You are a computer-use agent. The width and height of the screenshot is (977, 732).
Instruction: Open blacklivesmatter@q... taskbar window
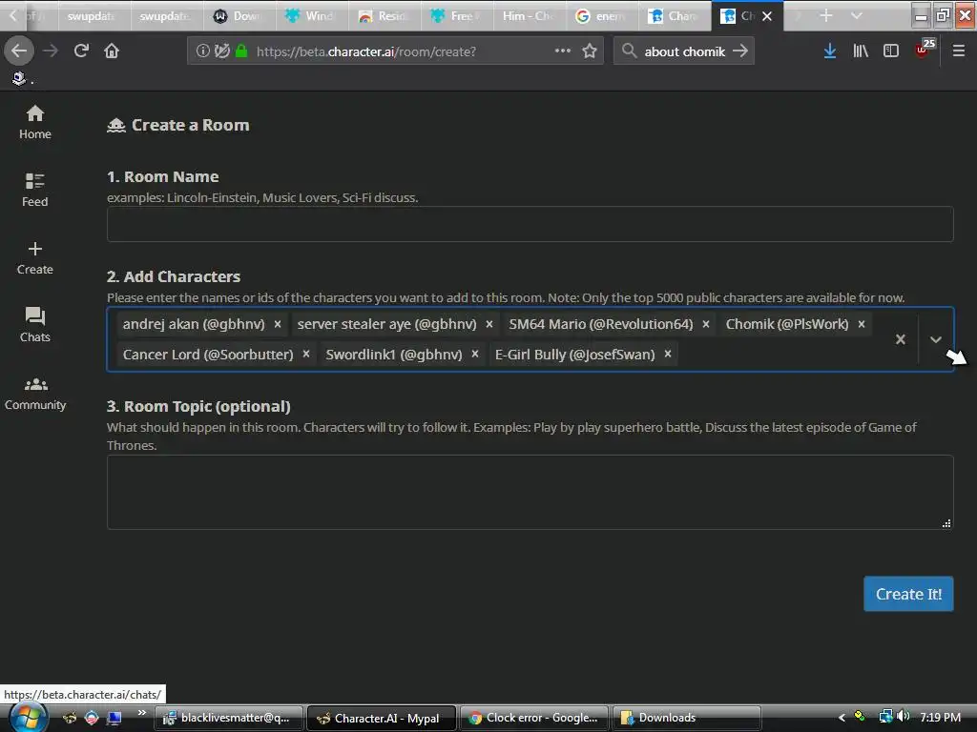tap(229, 718)
